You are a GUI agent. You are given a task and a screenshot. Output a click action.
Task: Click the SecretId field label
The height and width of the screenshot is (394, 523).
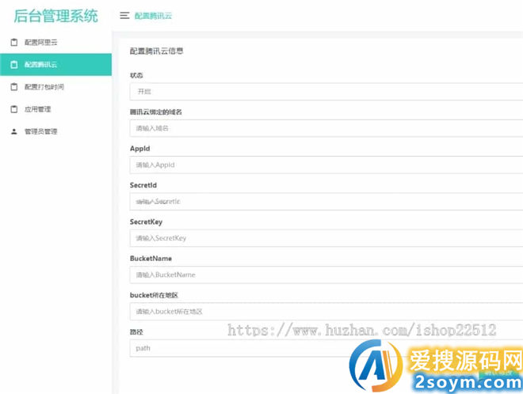(143, 185)
